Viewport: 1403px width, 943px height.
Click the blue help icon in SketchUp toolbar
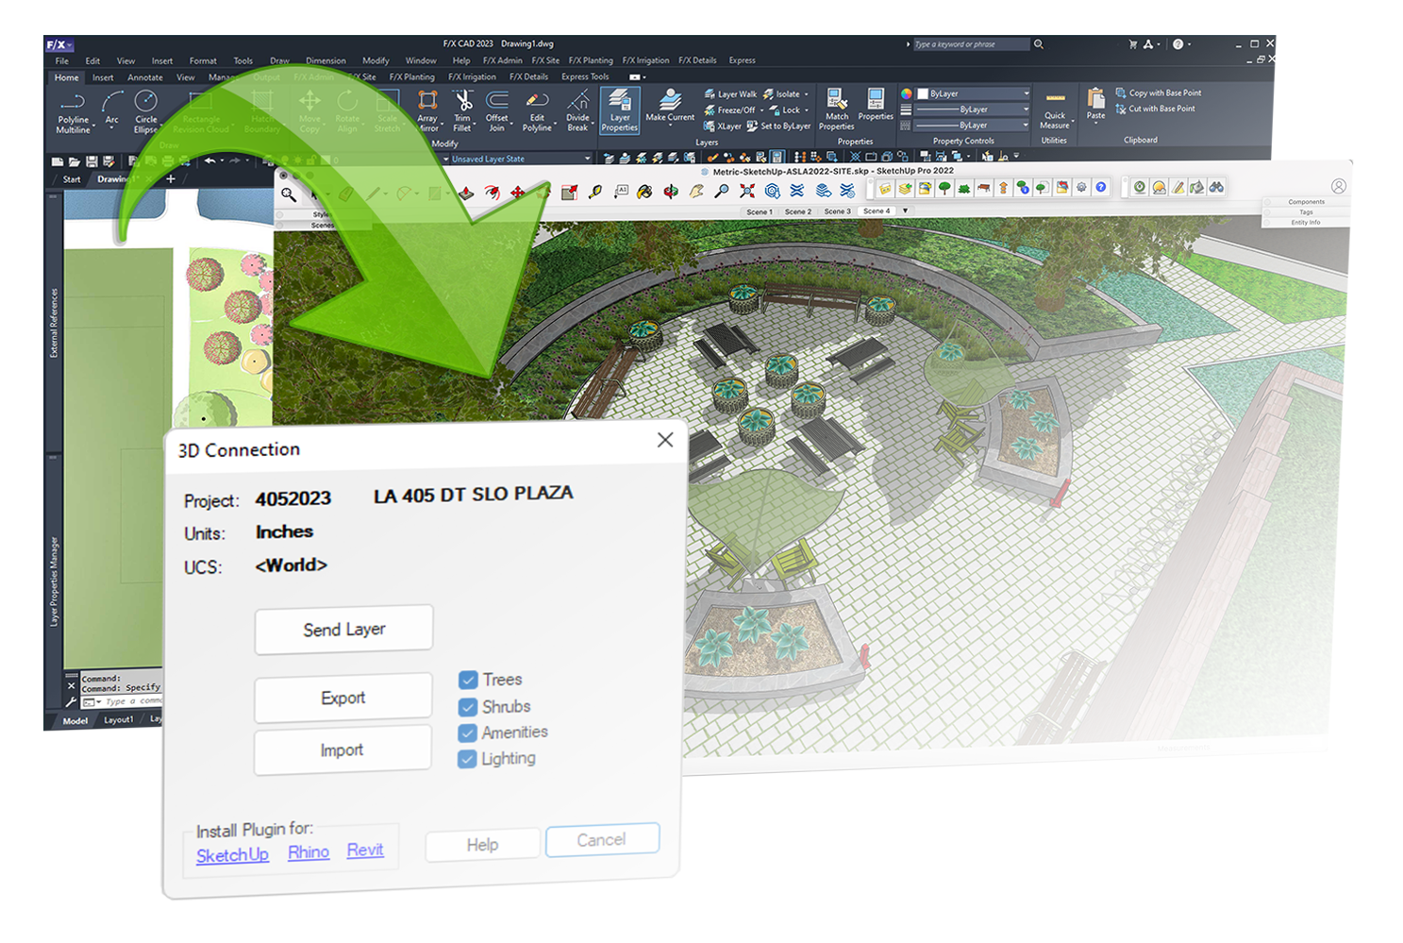pos(1101,187)
